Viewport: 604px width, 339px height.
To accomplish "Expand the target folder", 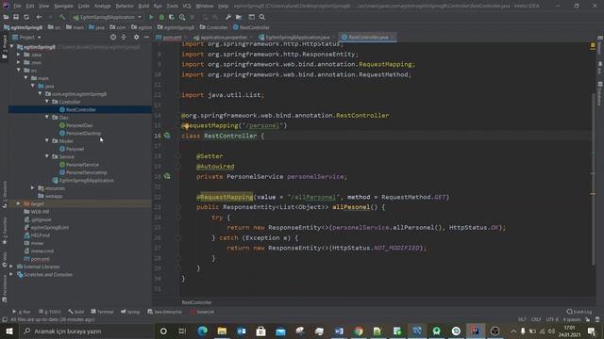I will pyautogui.click(x=19, y=203).
